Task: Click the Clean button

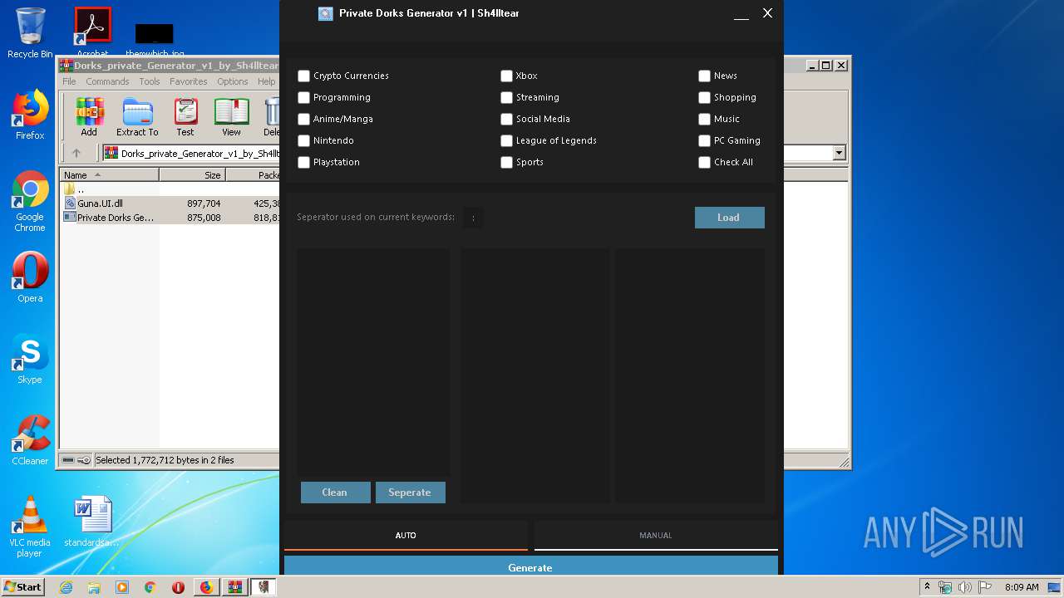Action: [335, 493]
